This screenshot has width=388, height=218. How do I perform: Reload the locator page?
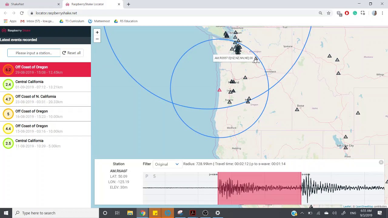pyautogui.click(x=22, y=13)
